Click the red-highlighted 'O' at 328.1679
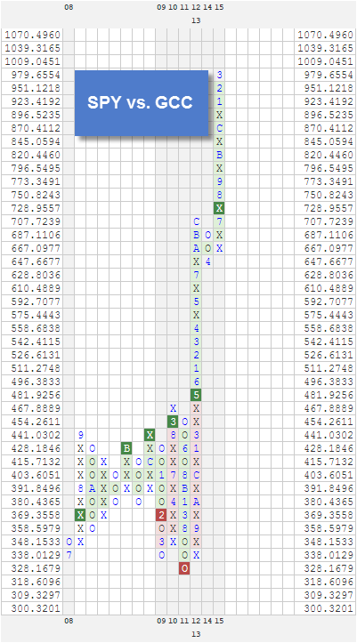The width and height of the screenshot is (357, 643). pyautogui.click(x=184, y=569)
